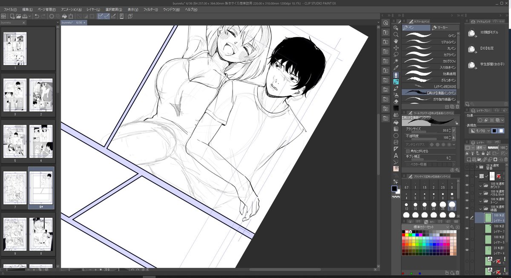Select the Eraser tool
The image size is (511, 278).
tap(396, 101)
